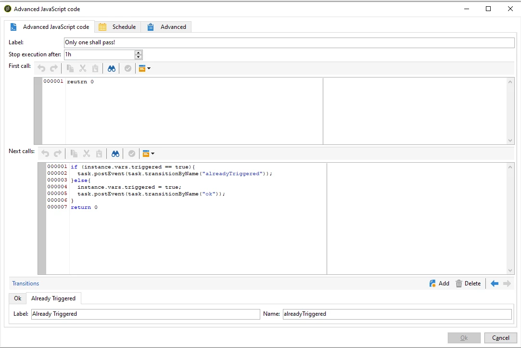Image resolution: width=521 pixels, height=348 pixels.
Task: Open the Schedule tab
Action: pyautogui.click(x=118, y=27)
